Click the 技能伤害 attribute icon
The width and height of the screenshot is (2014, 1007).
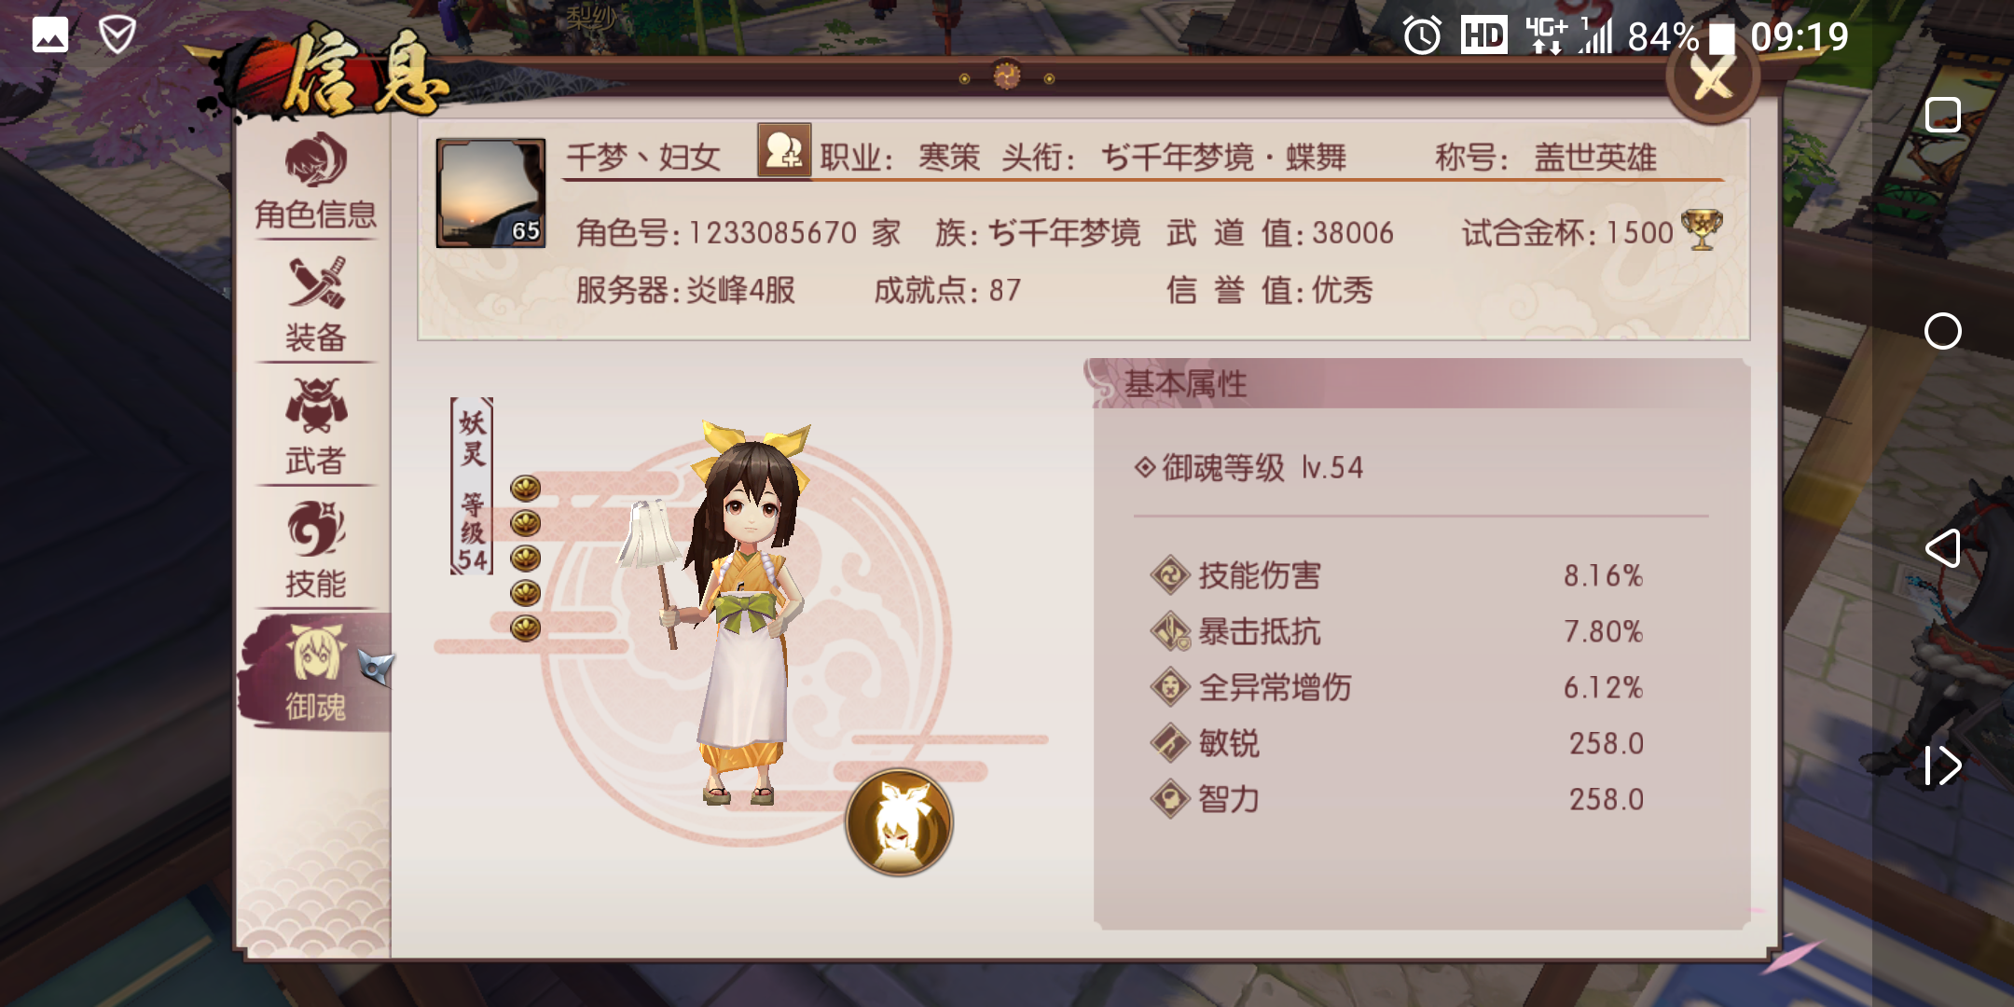1169,575
